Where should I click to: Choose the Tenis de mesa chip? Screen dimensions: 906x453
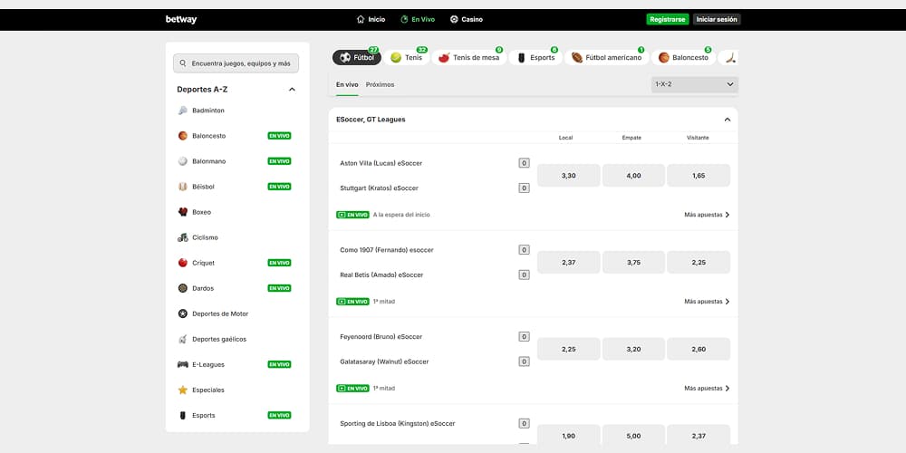(468, 58)
